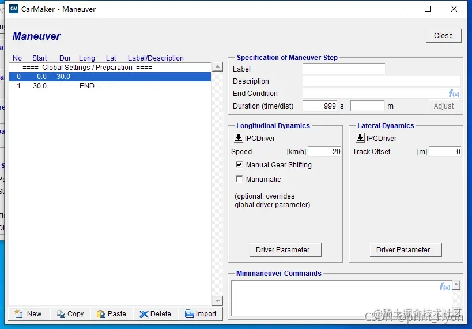Click the Track Offset field showing 0
This screenshot has width=472, height=329.
coord(445,152)
